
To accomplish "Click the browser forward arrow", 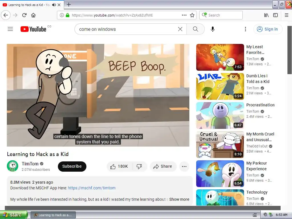I will (15, 15).
